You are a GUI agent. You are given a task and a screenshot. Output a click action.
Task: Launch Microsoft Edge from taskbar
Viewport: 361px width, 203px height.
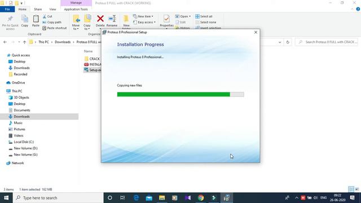(136, 198)
